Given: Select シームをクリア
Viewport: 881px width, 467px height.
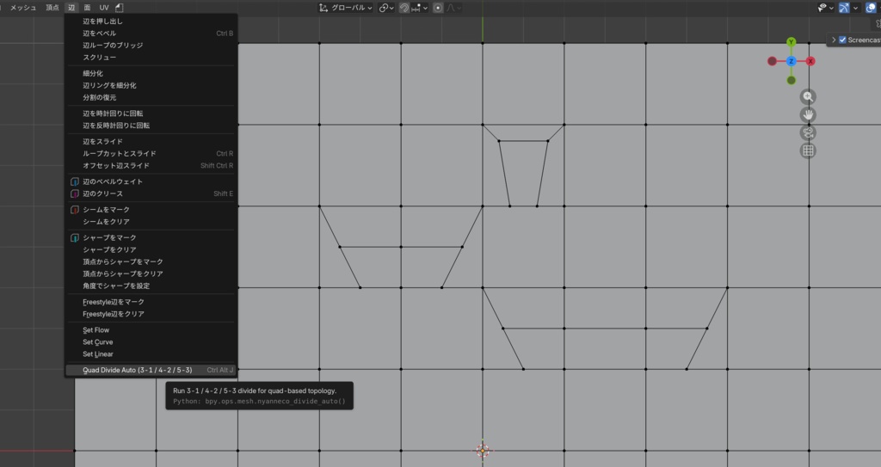Looking at the screenshot, I should coord(151,222).
